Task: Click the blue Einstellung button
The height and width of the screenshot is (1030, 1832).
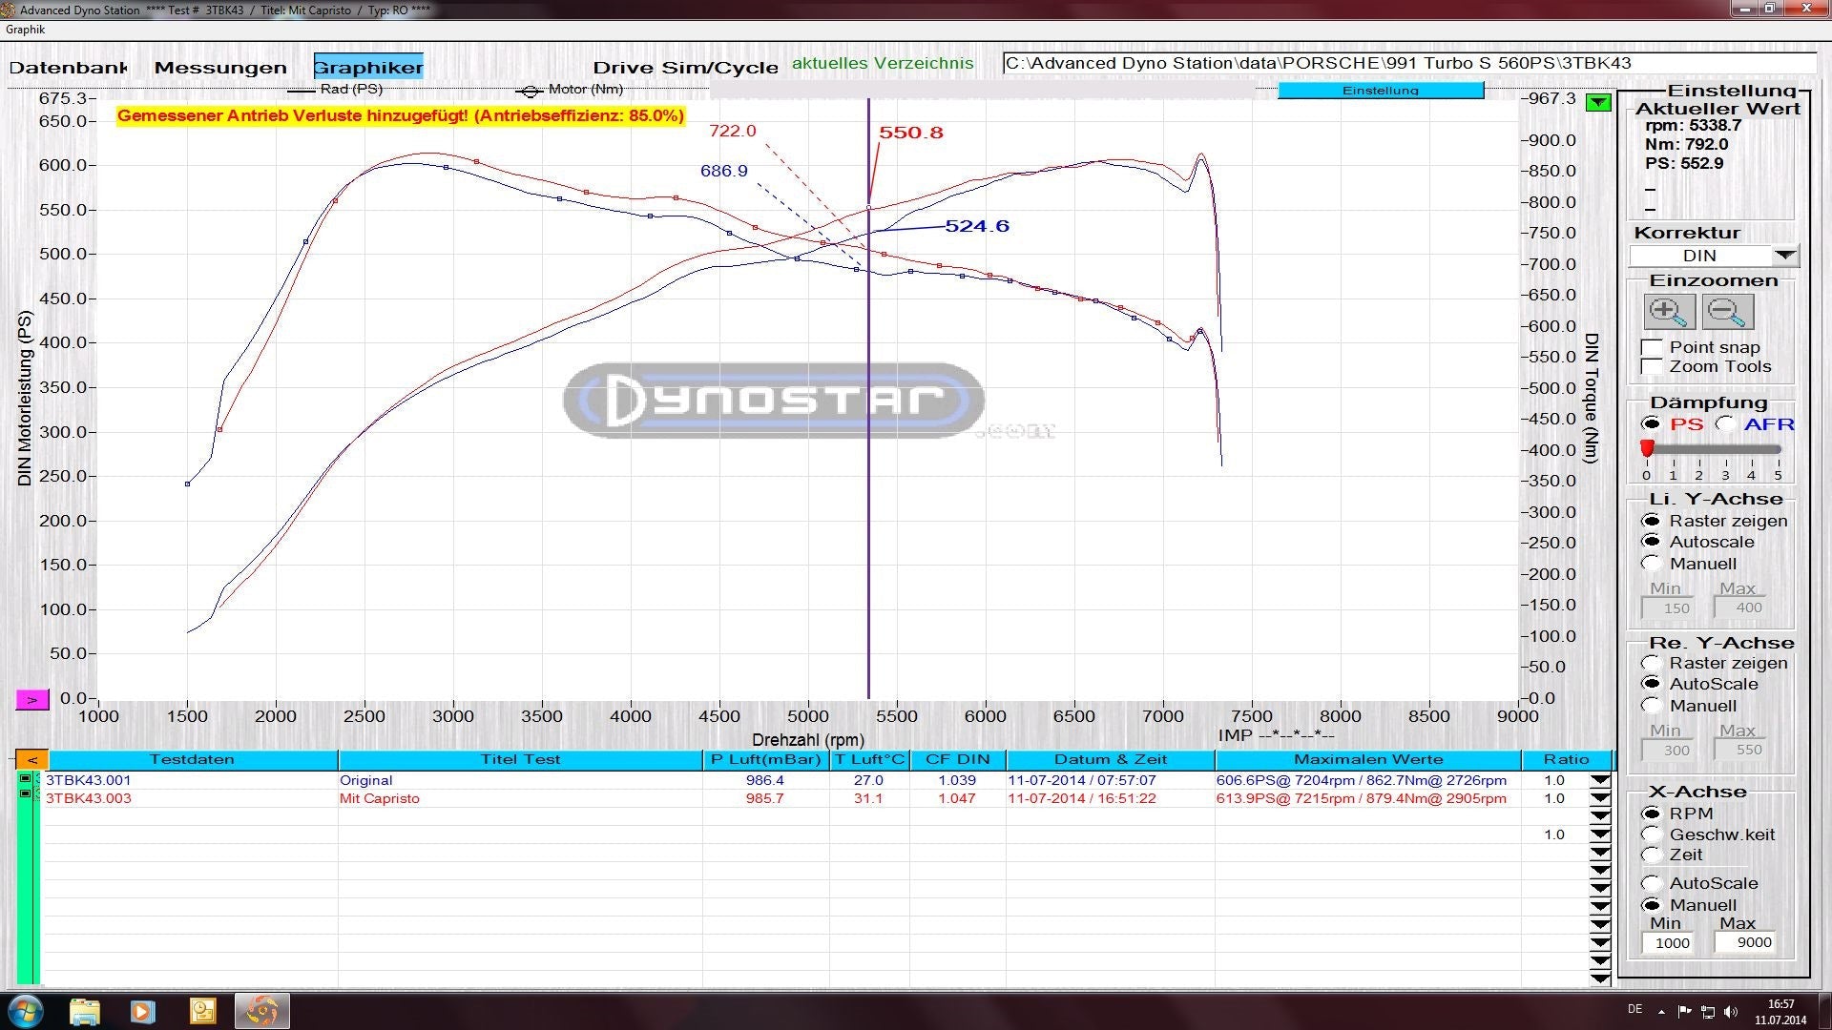Action: 1380,91
